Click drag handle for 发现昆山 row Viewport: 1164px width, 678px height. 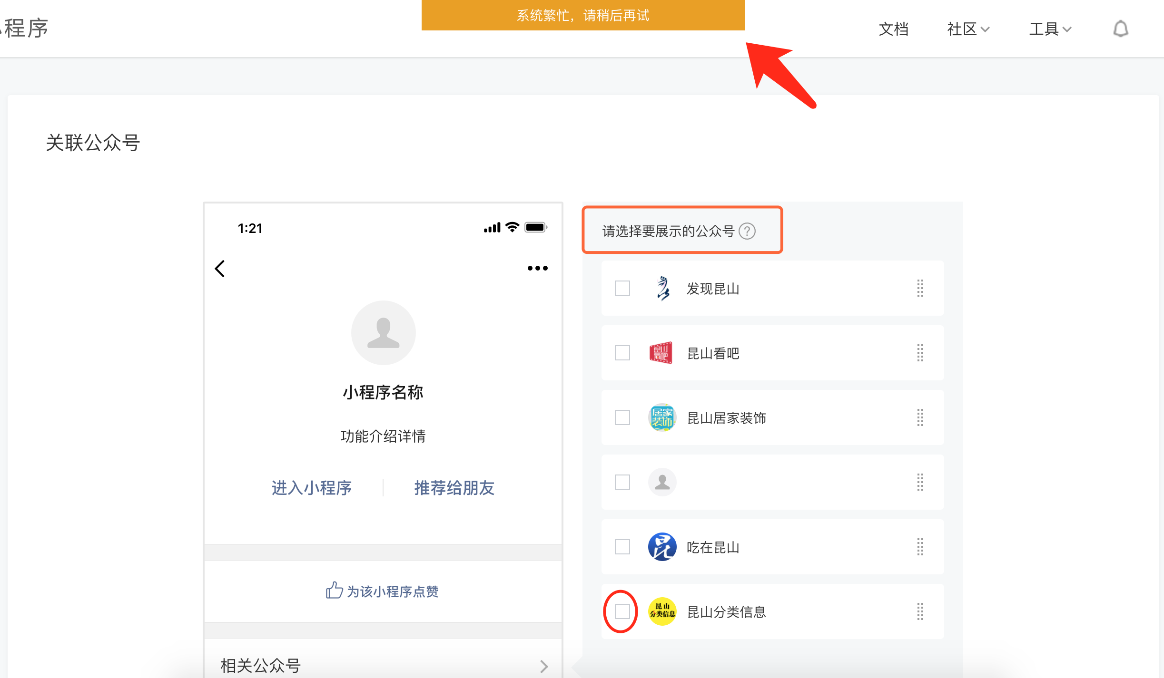click(920, 288)
